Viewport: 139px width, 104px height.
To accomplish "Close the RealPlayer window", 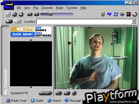I will [x=136, y=3].
